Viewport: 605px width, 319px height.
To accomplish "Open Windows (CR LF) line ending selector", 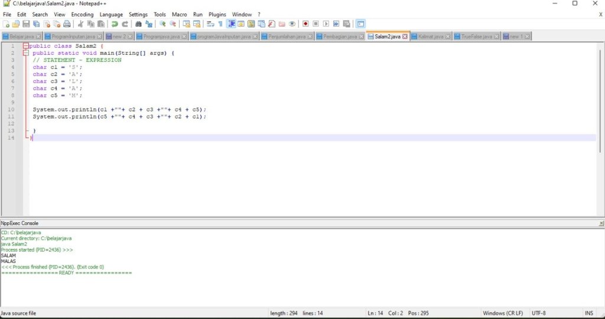I will point(503,313).
